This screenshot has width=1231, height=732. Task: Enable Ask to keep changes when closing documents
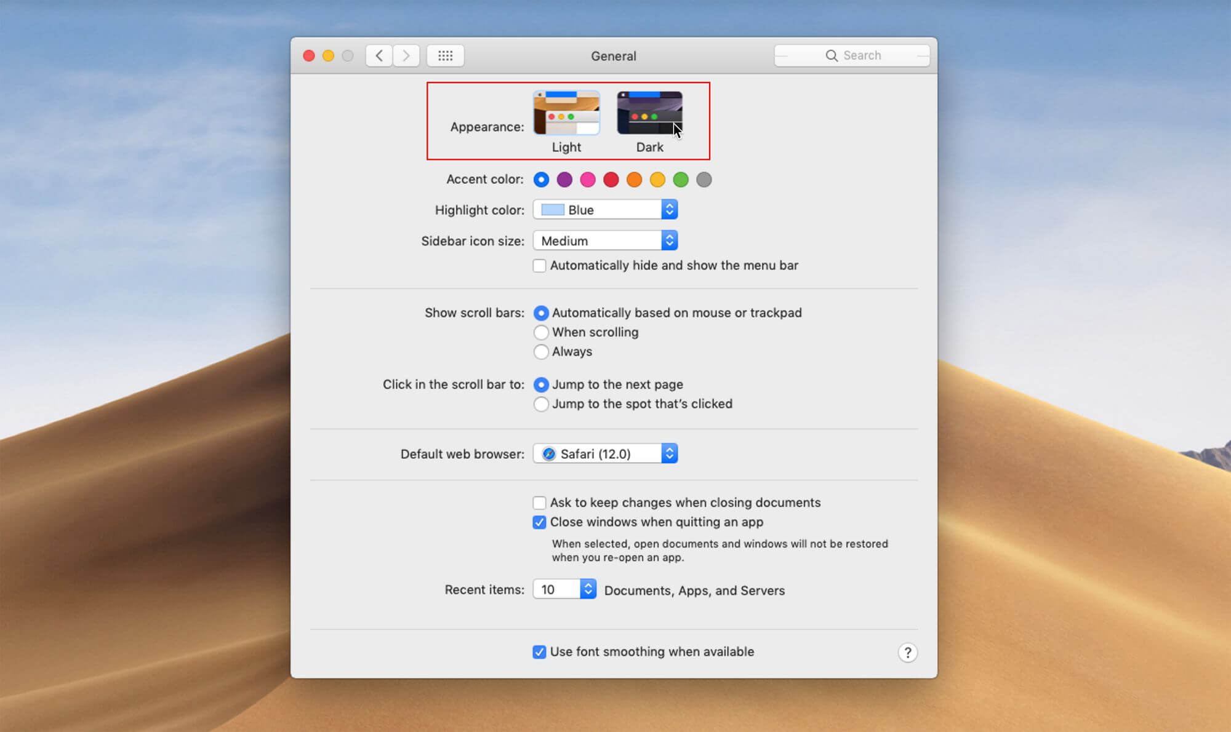coord(539,502)
